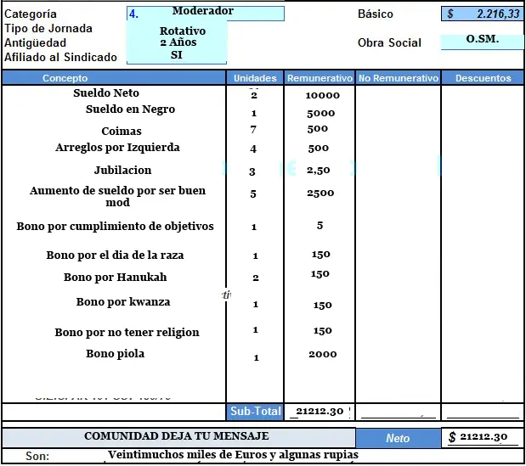Click the 'Afiliado al Sindicado' label
This screenshot has width=526, height=466.
click(60, 57)
